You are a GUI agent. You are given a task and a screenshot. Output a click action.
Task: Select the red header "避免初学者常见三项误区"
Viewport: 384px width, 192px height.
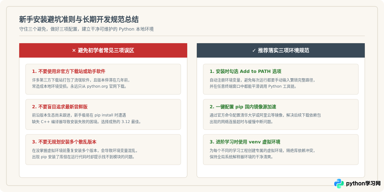(103, 50)
